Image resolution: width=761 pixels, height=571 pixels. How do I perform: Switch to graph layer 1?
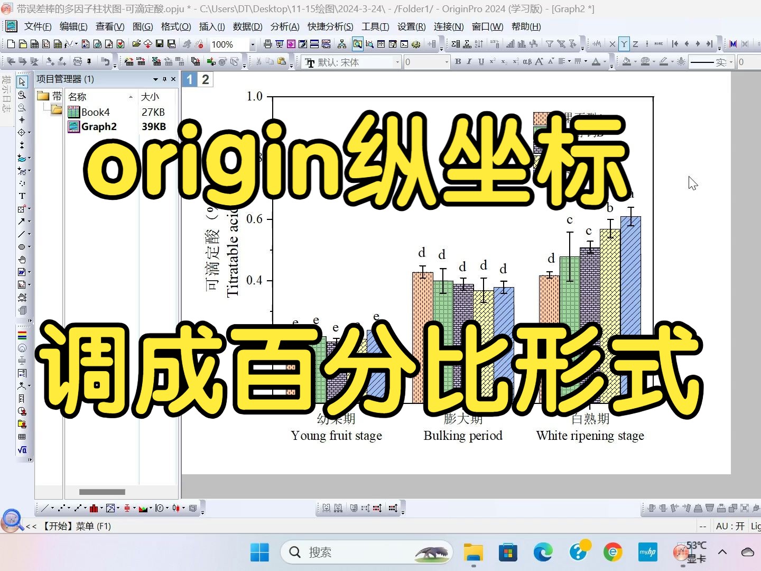[189, 80]
